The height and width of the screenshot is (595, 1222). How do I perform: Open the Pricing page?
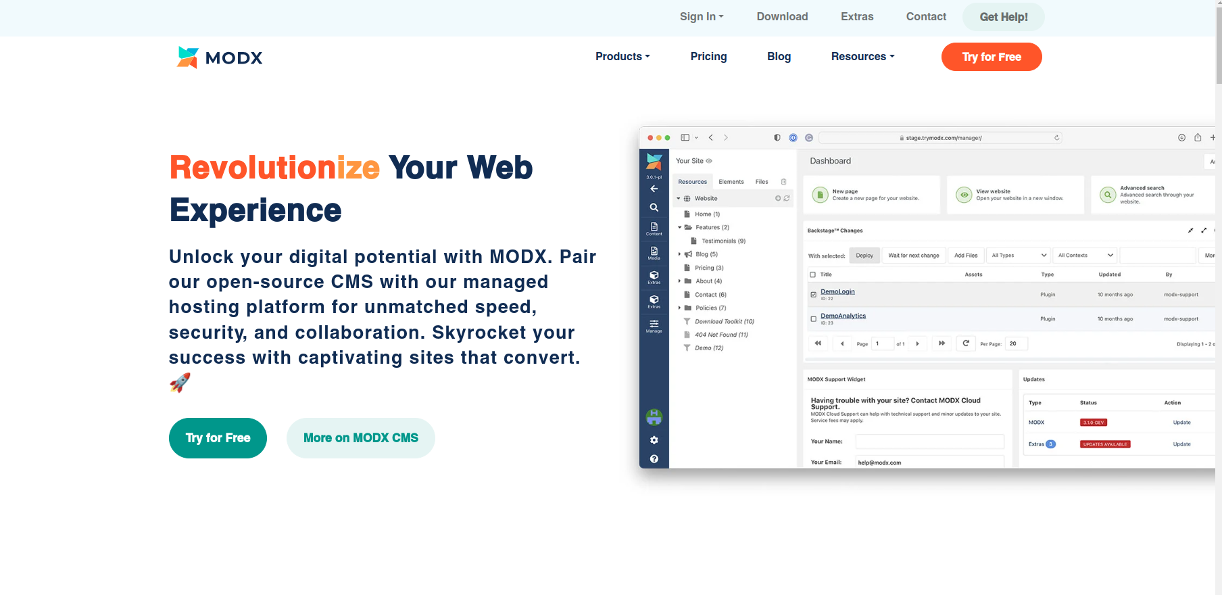coord(708,57)
